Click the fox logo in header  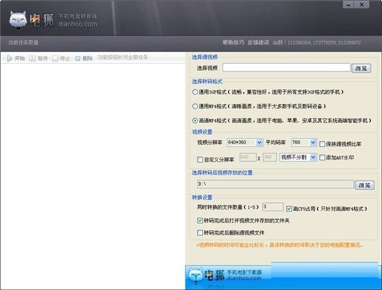click(x=18, y=20)
